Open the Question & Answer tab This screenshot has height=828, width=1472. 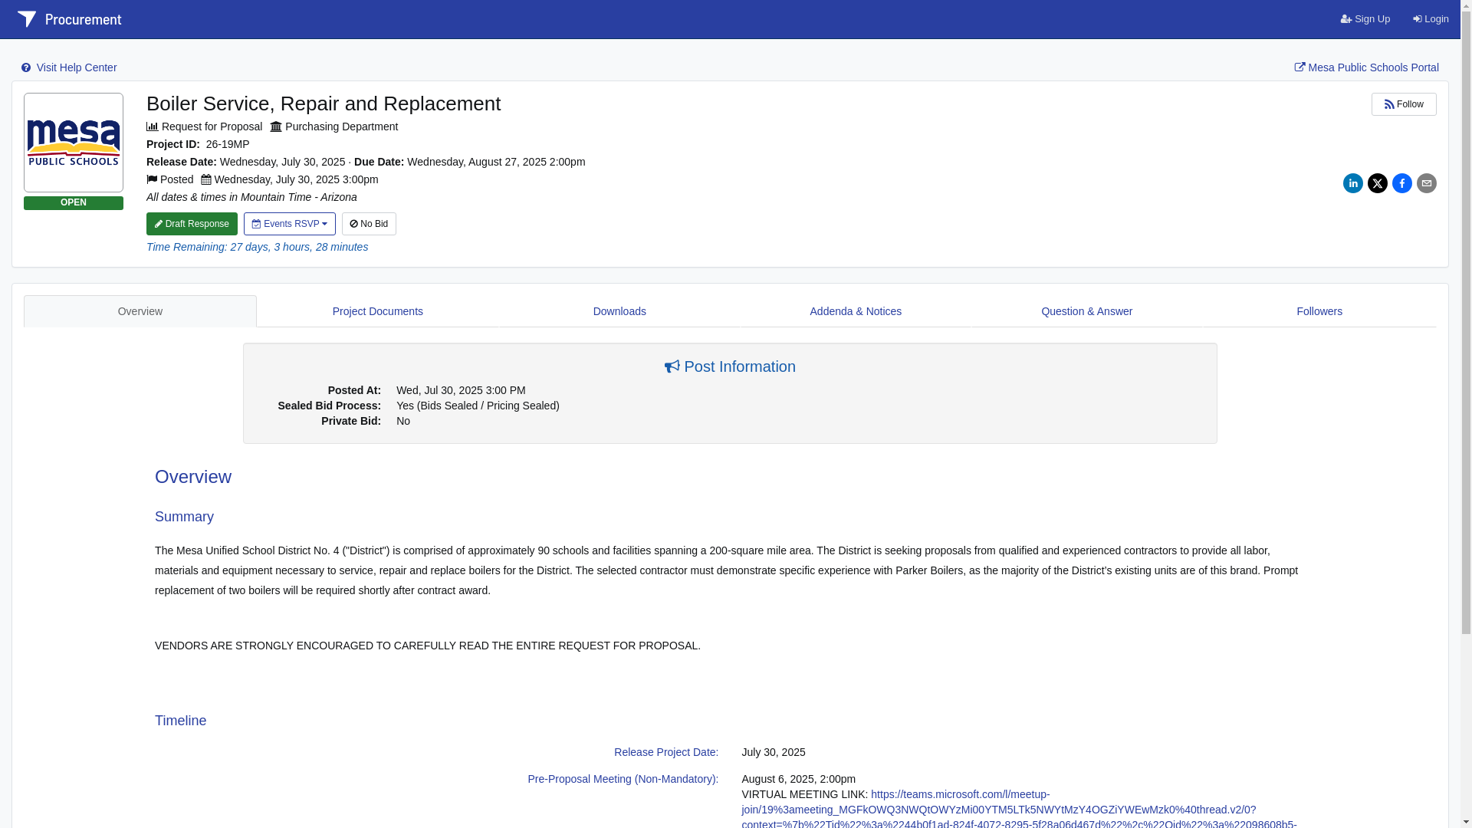tap(1086, 311)
